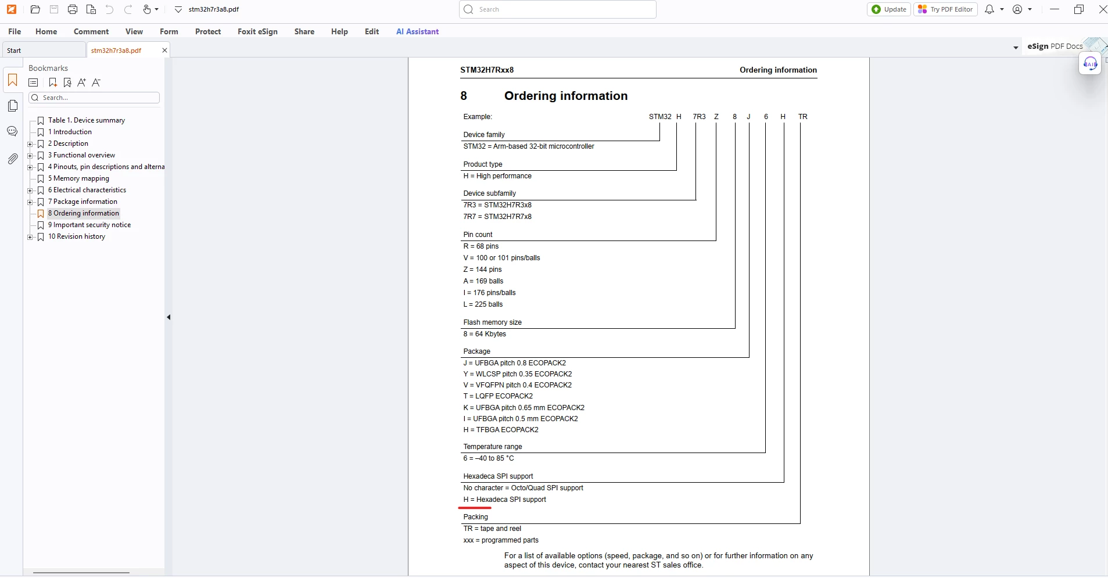Open the Bookmarks panel icon in sidebar

[x=13, y=80]
